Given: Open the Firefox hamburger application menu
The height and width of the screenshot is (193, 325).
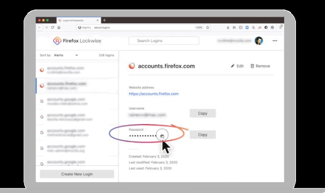Looking at the screenshot, I should (x=281, y=27).
